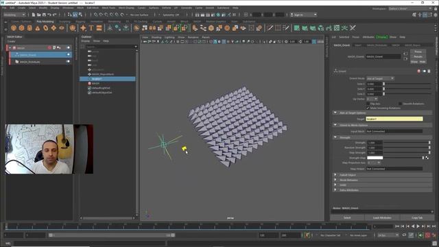This screenshot has width=439, height=247.
Task: Open the Map Projection Axis dropdown
Action: [375, 163]
